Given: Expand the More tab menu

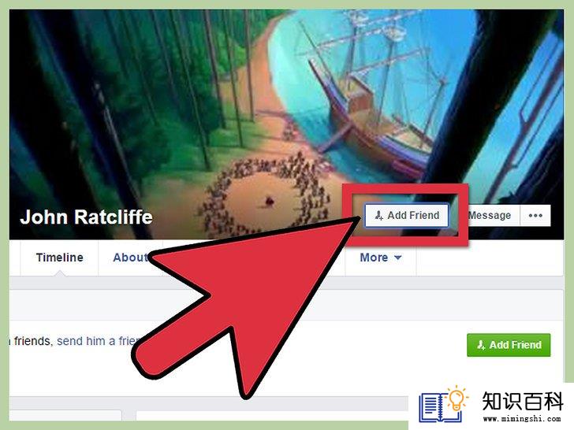Looking at the screenshot, I should tap(381, 258).
